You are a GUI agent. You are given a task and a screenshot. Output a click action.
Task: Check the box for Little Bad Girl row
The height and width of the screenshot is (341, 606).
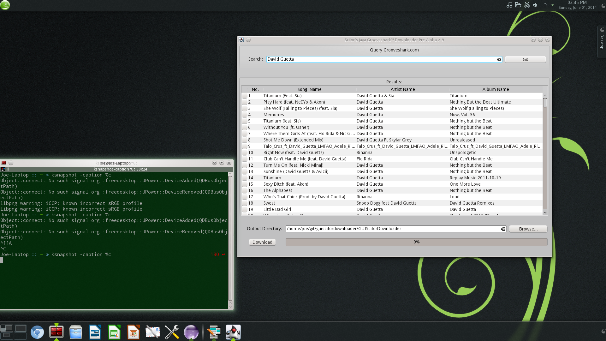[x=245, y=209]
